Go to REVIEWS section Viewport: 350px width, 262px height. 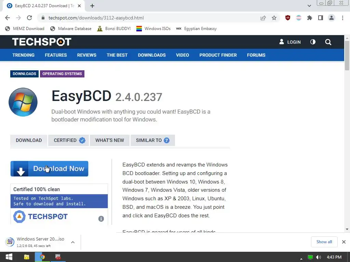[86, 55]
